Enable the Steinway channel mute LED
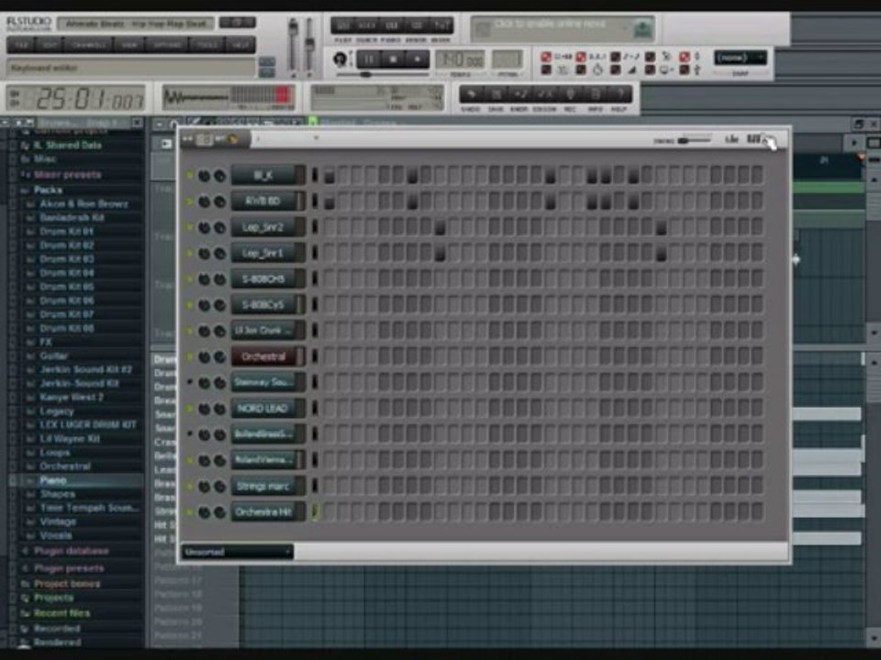This screenshot has height=660, width=881. point(189,382)
